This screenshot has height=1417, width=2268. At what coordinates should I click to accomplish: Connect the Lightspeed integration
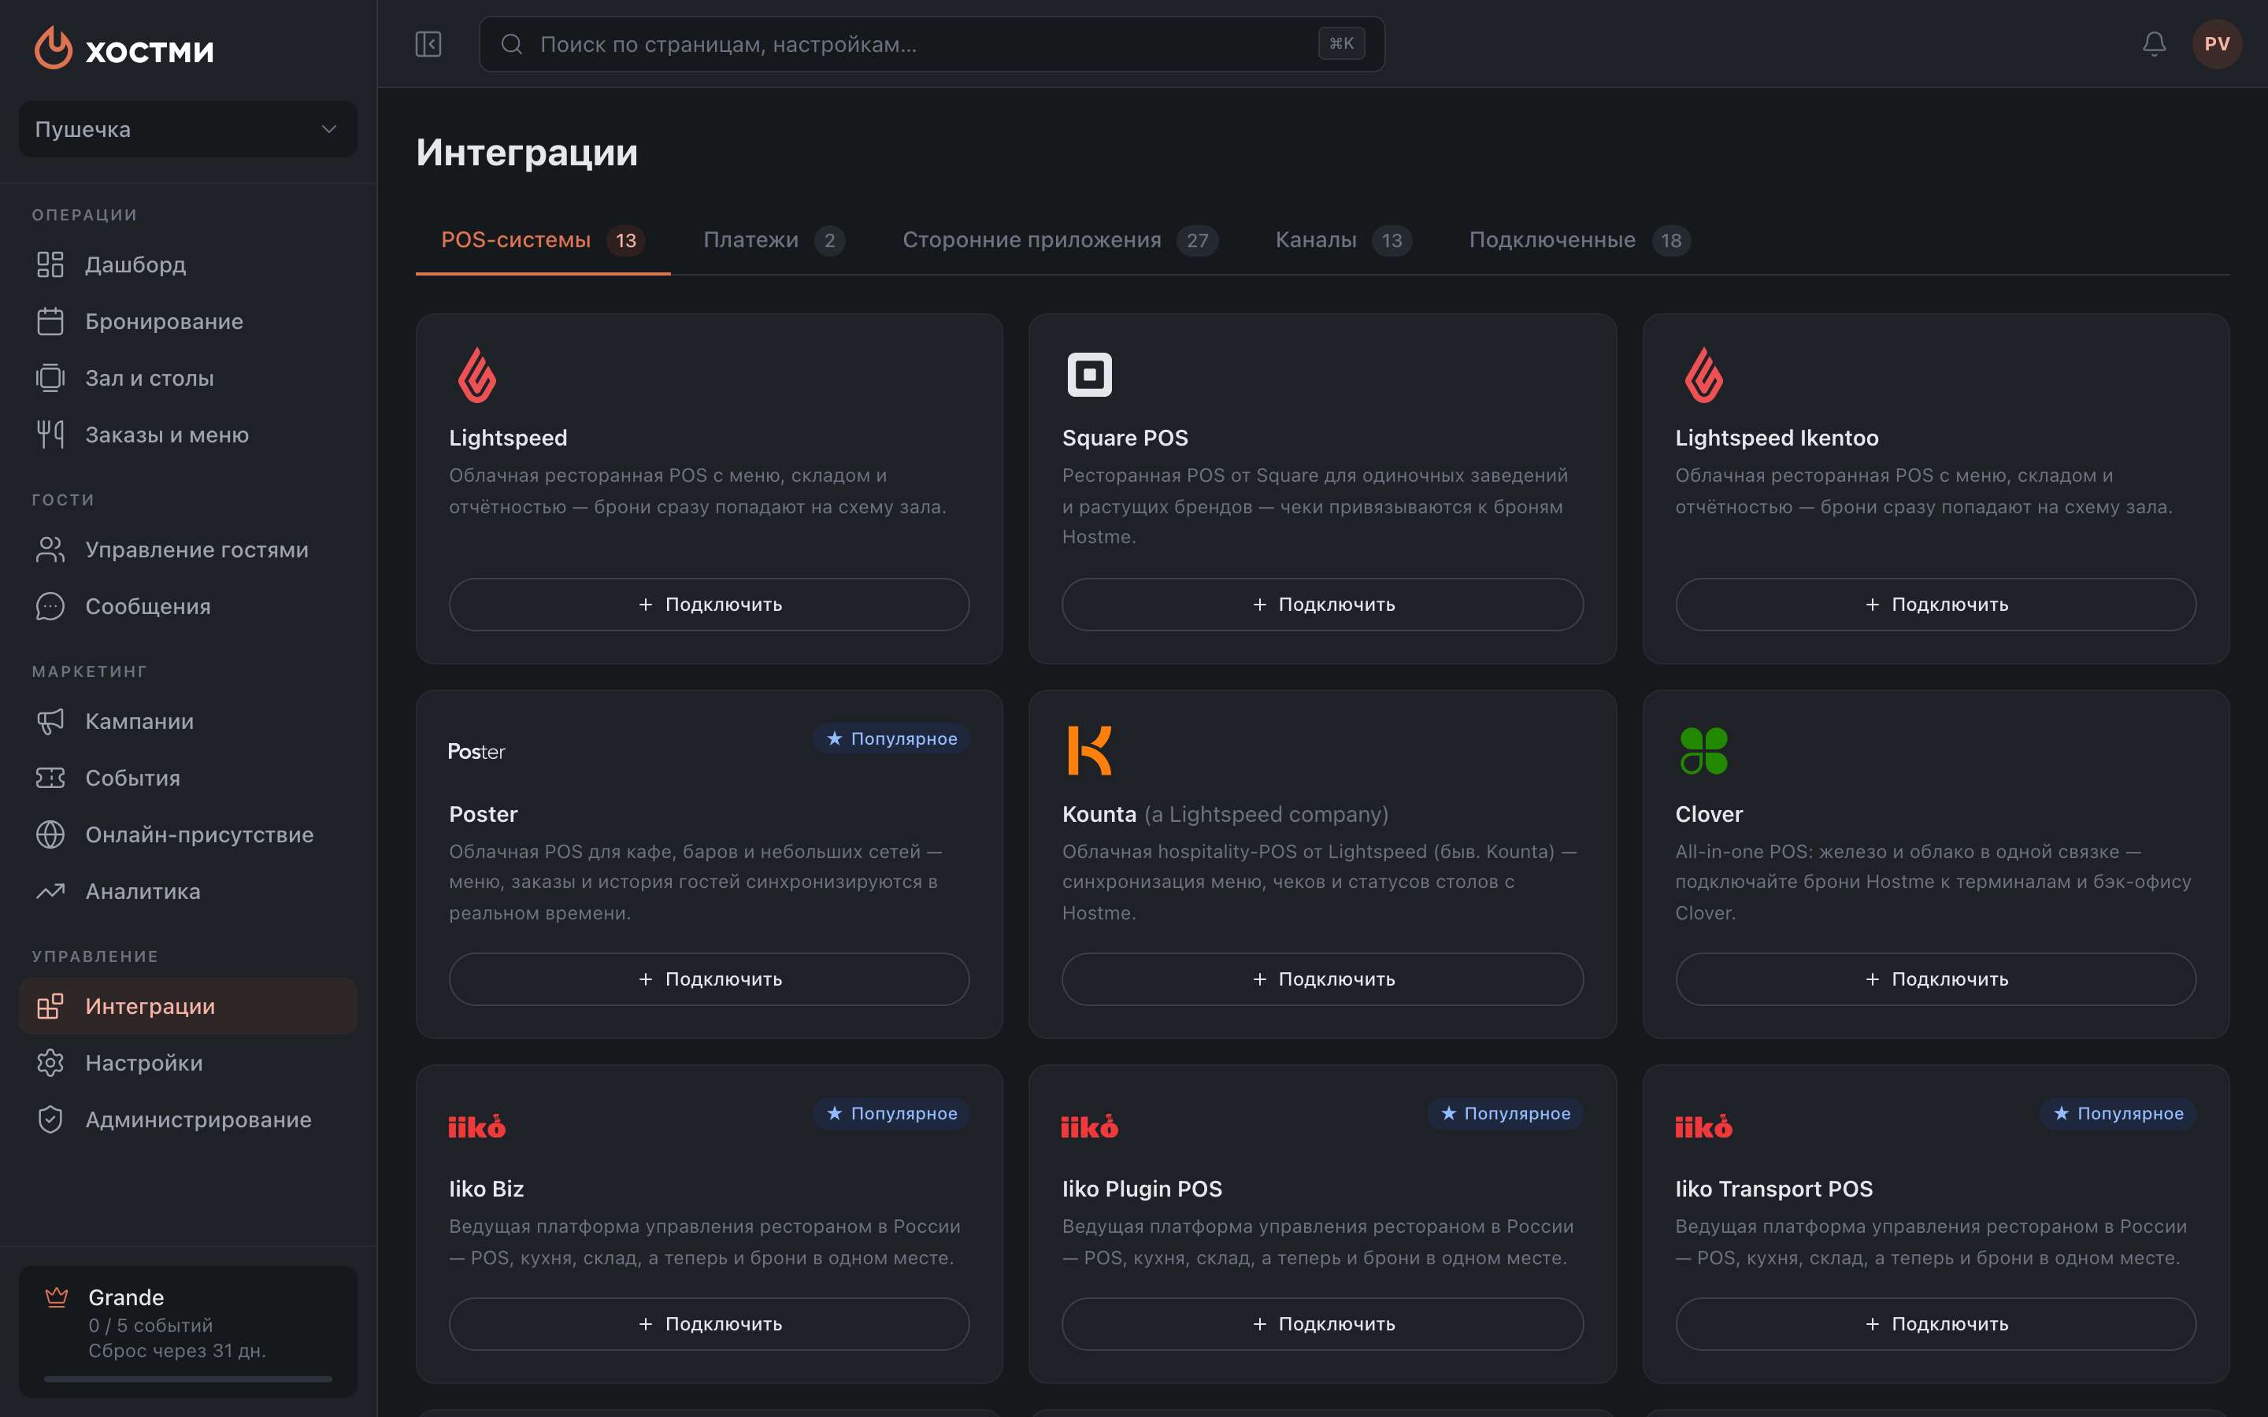point(709,605)
